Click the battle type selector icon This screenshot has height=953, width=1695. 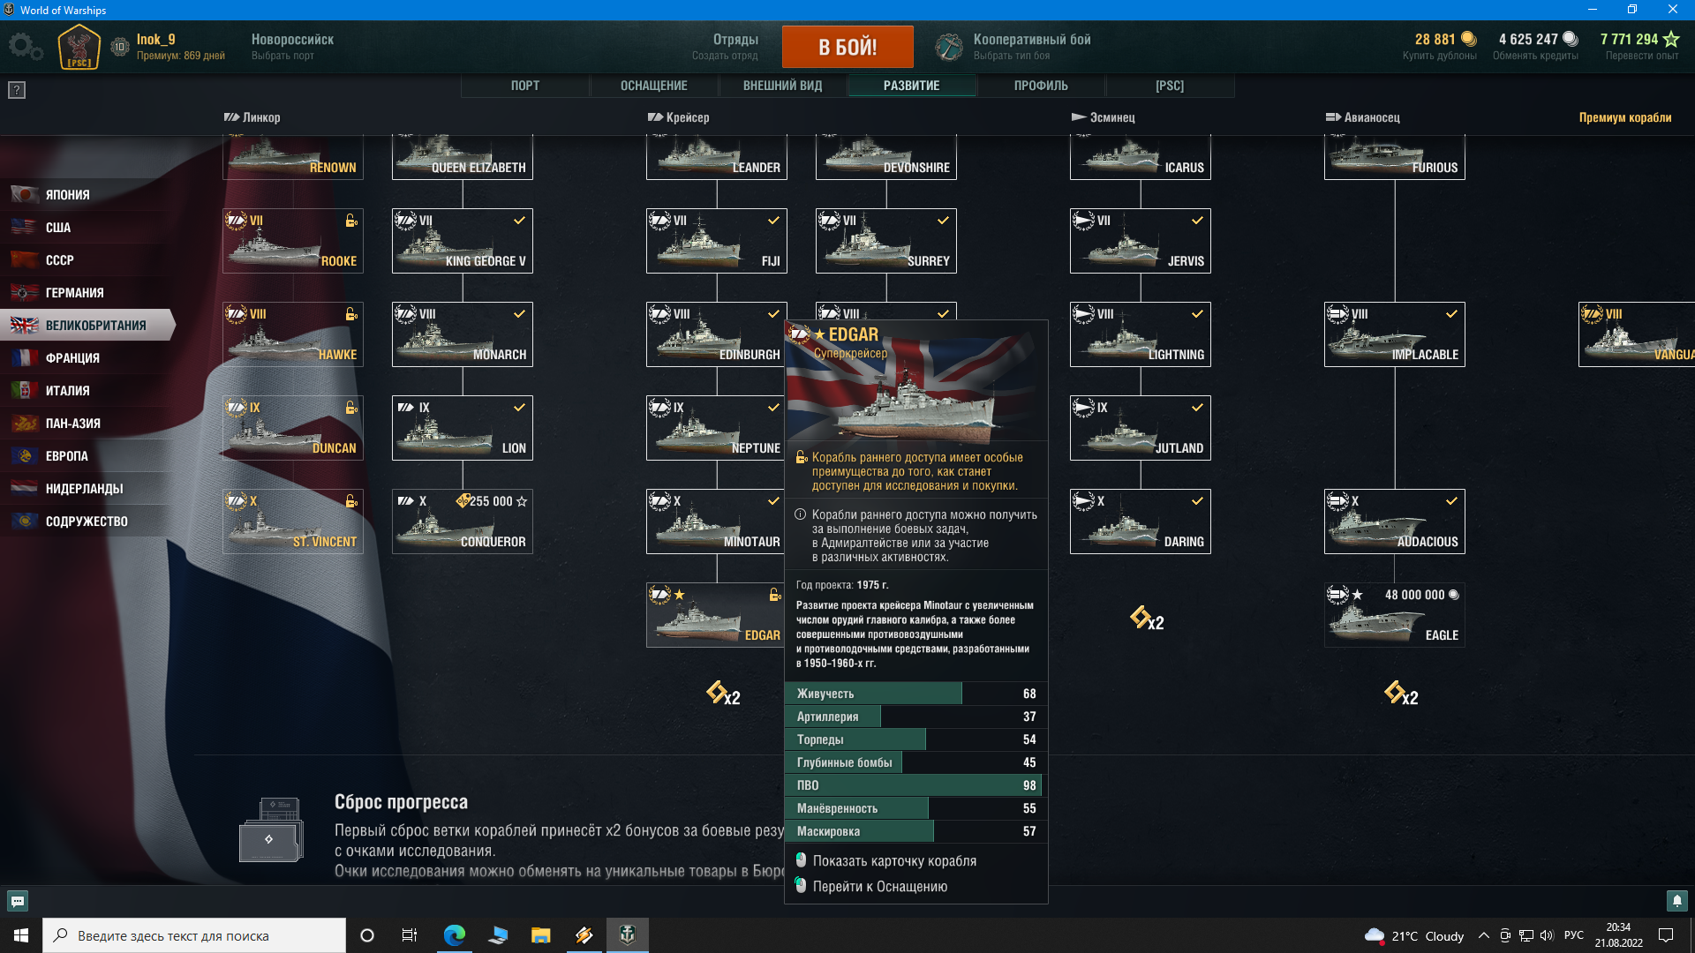(x=949, y=47)
